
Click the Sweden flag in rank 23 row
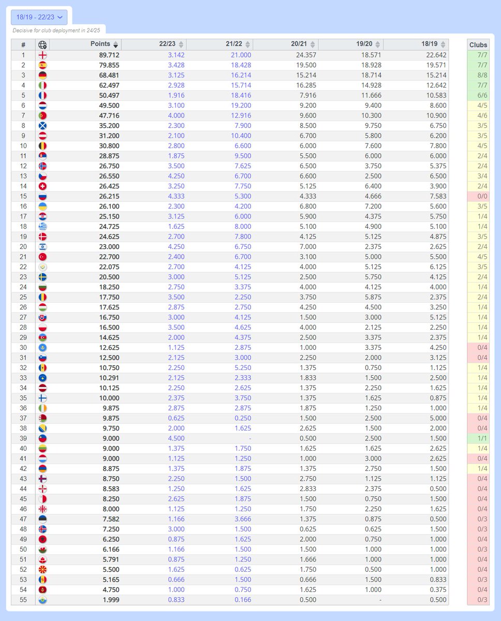pyautogui.click(x=42, y=277)
